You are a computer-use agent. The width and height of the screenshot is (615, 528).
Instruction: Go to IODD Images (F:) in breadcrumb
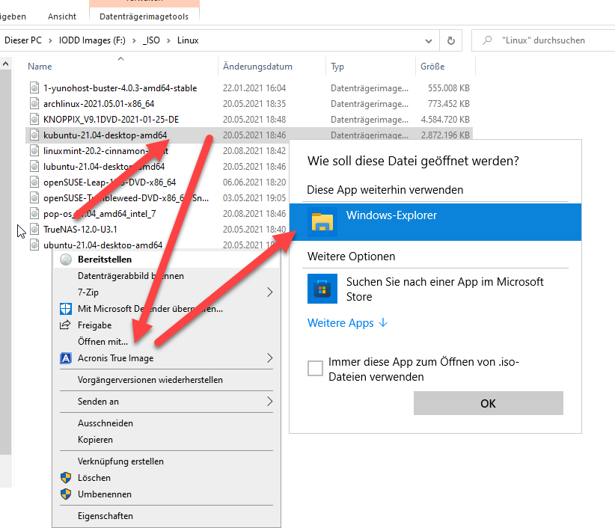point(92,40)
